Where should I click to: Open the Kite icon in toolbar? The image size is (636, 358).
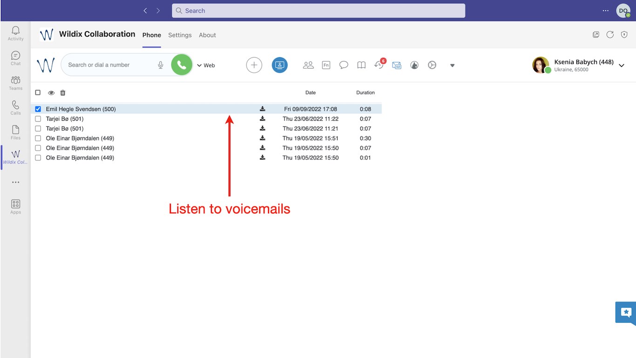414,65
